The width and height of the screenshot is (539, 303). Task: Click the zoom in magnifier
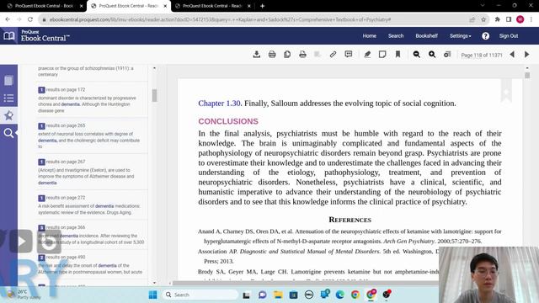[432, 54]
